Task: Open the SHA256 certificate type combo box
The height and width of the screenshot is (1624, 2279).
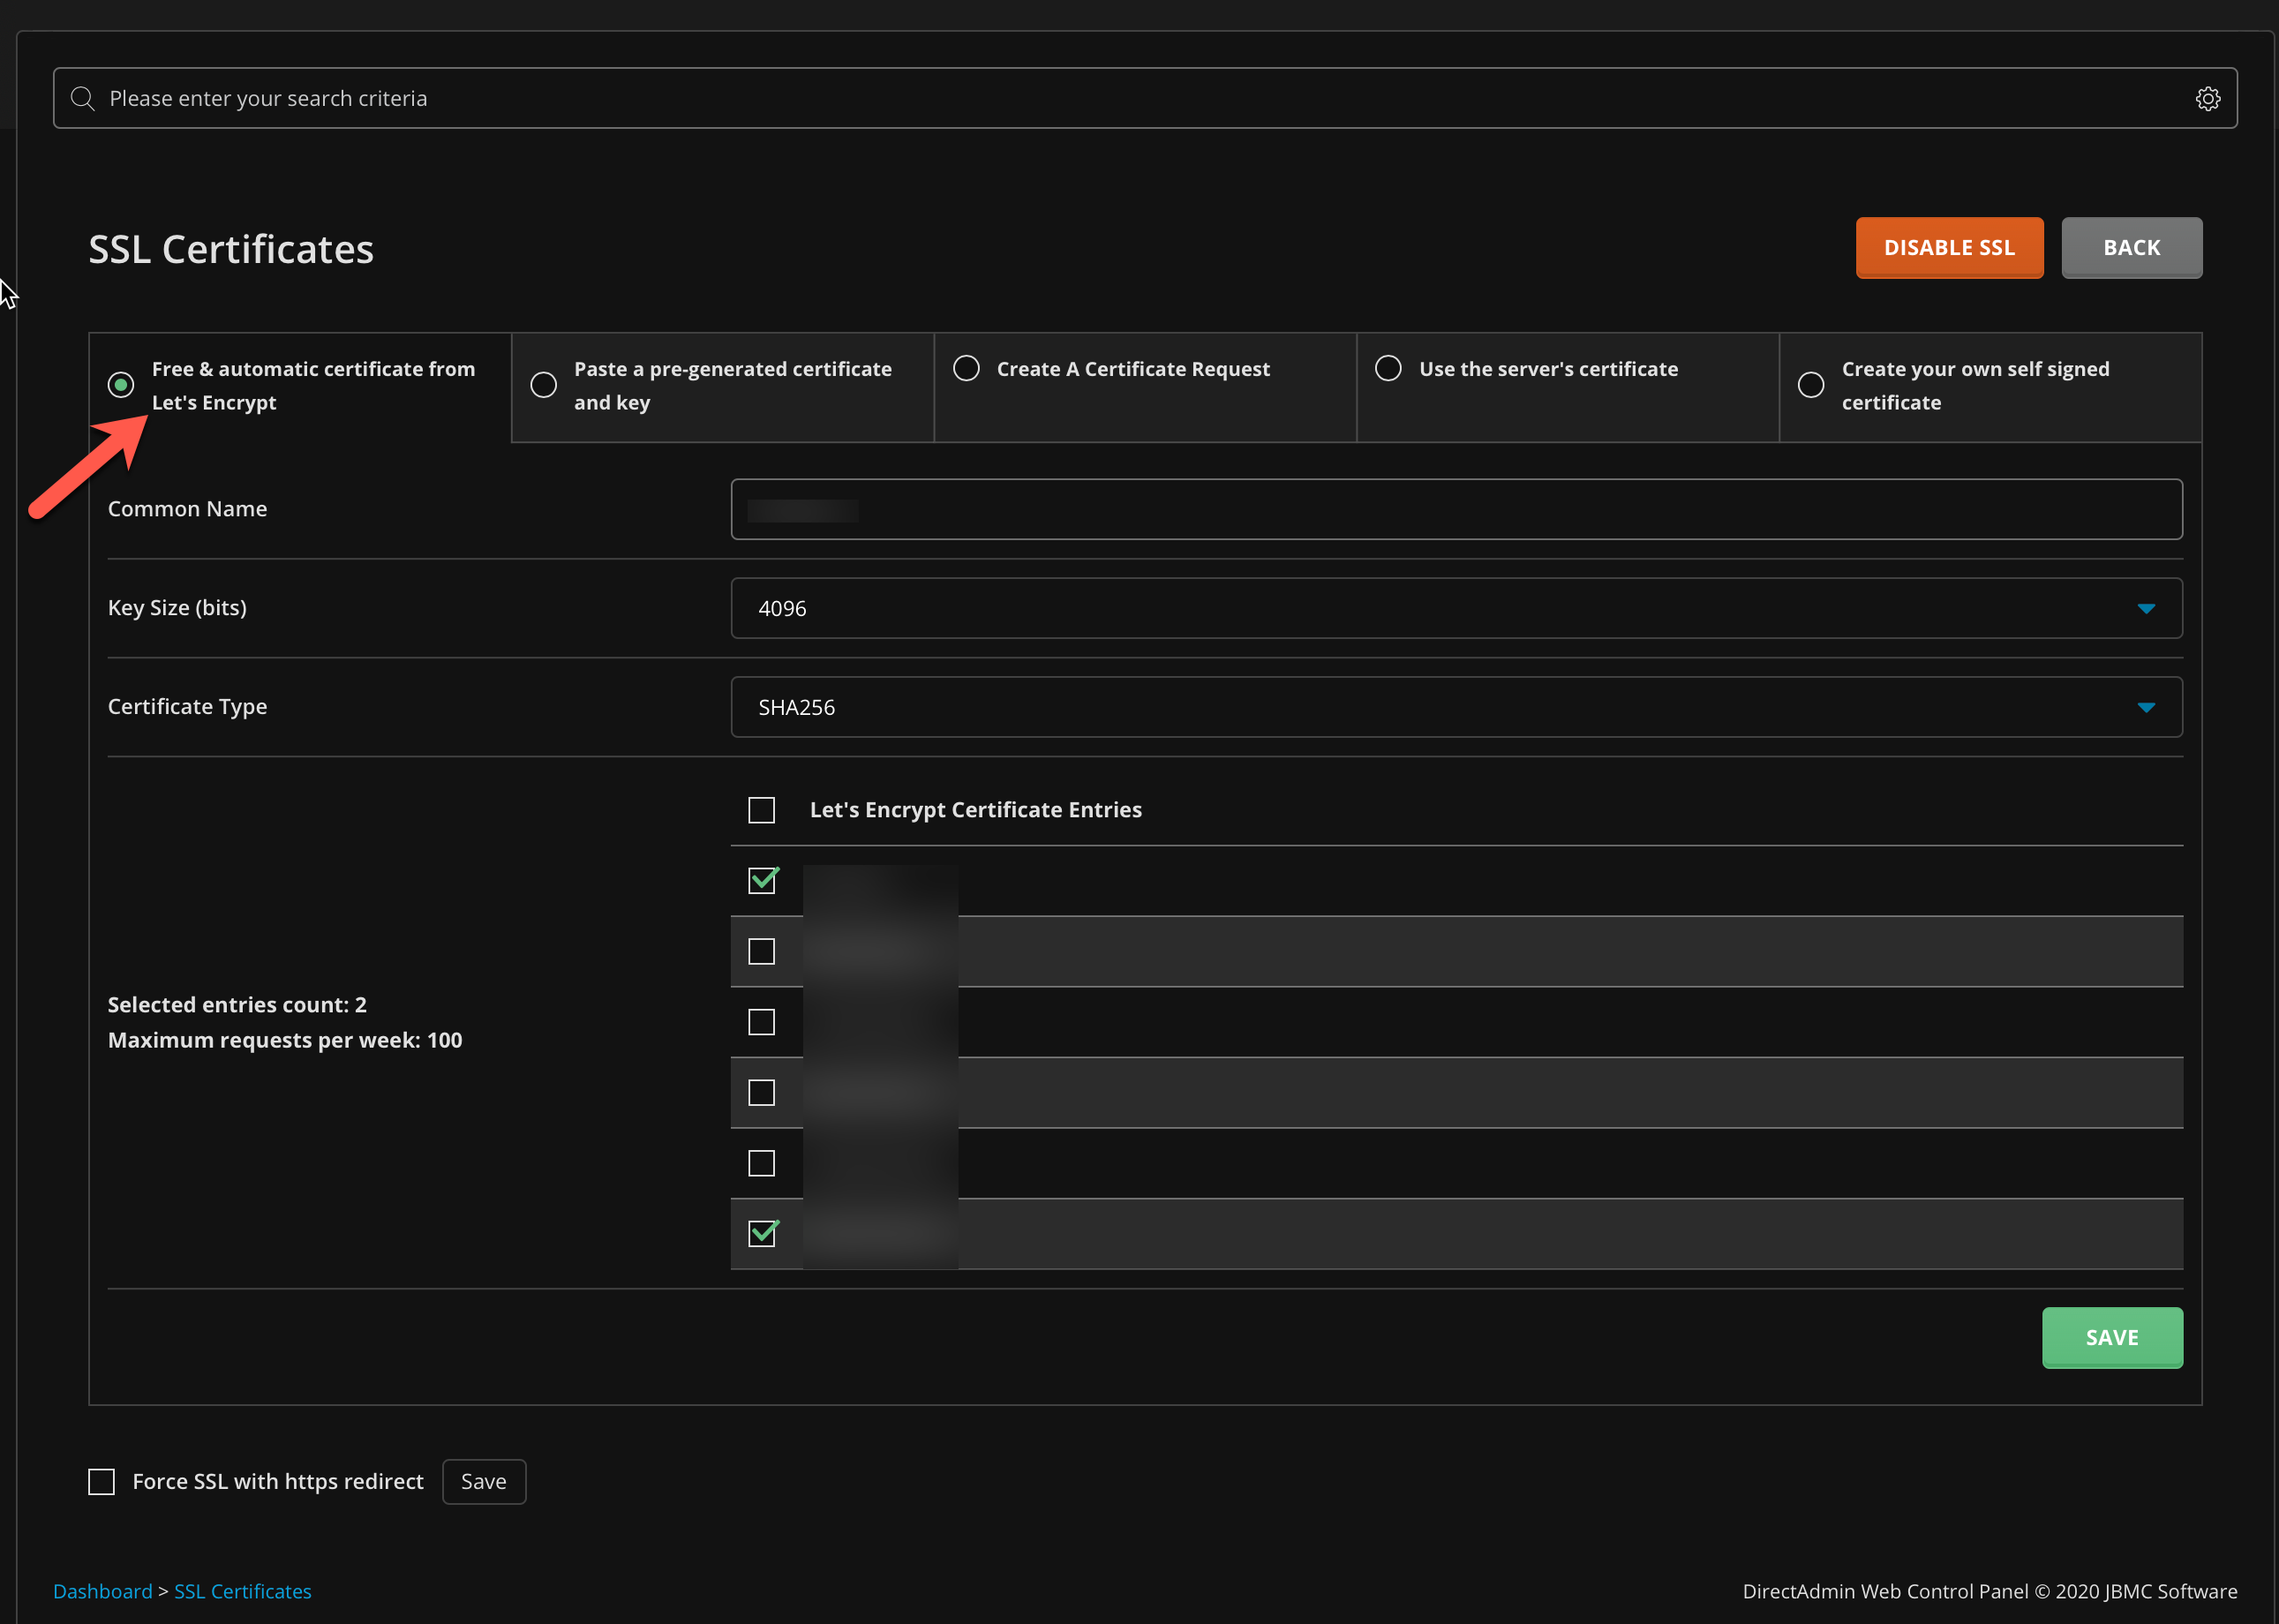Action: click(1400, 707)
